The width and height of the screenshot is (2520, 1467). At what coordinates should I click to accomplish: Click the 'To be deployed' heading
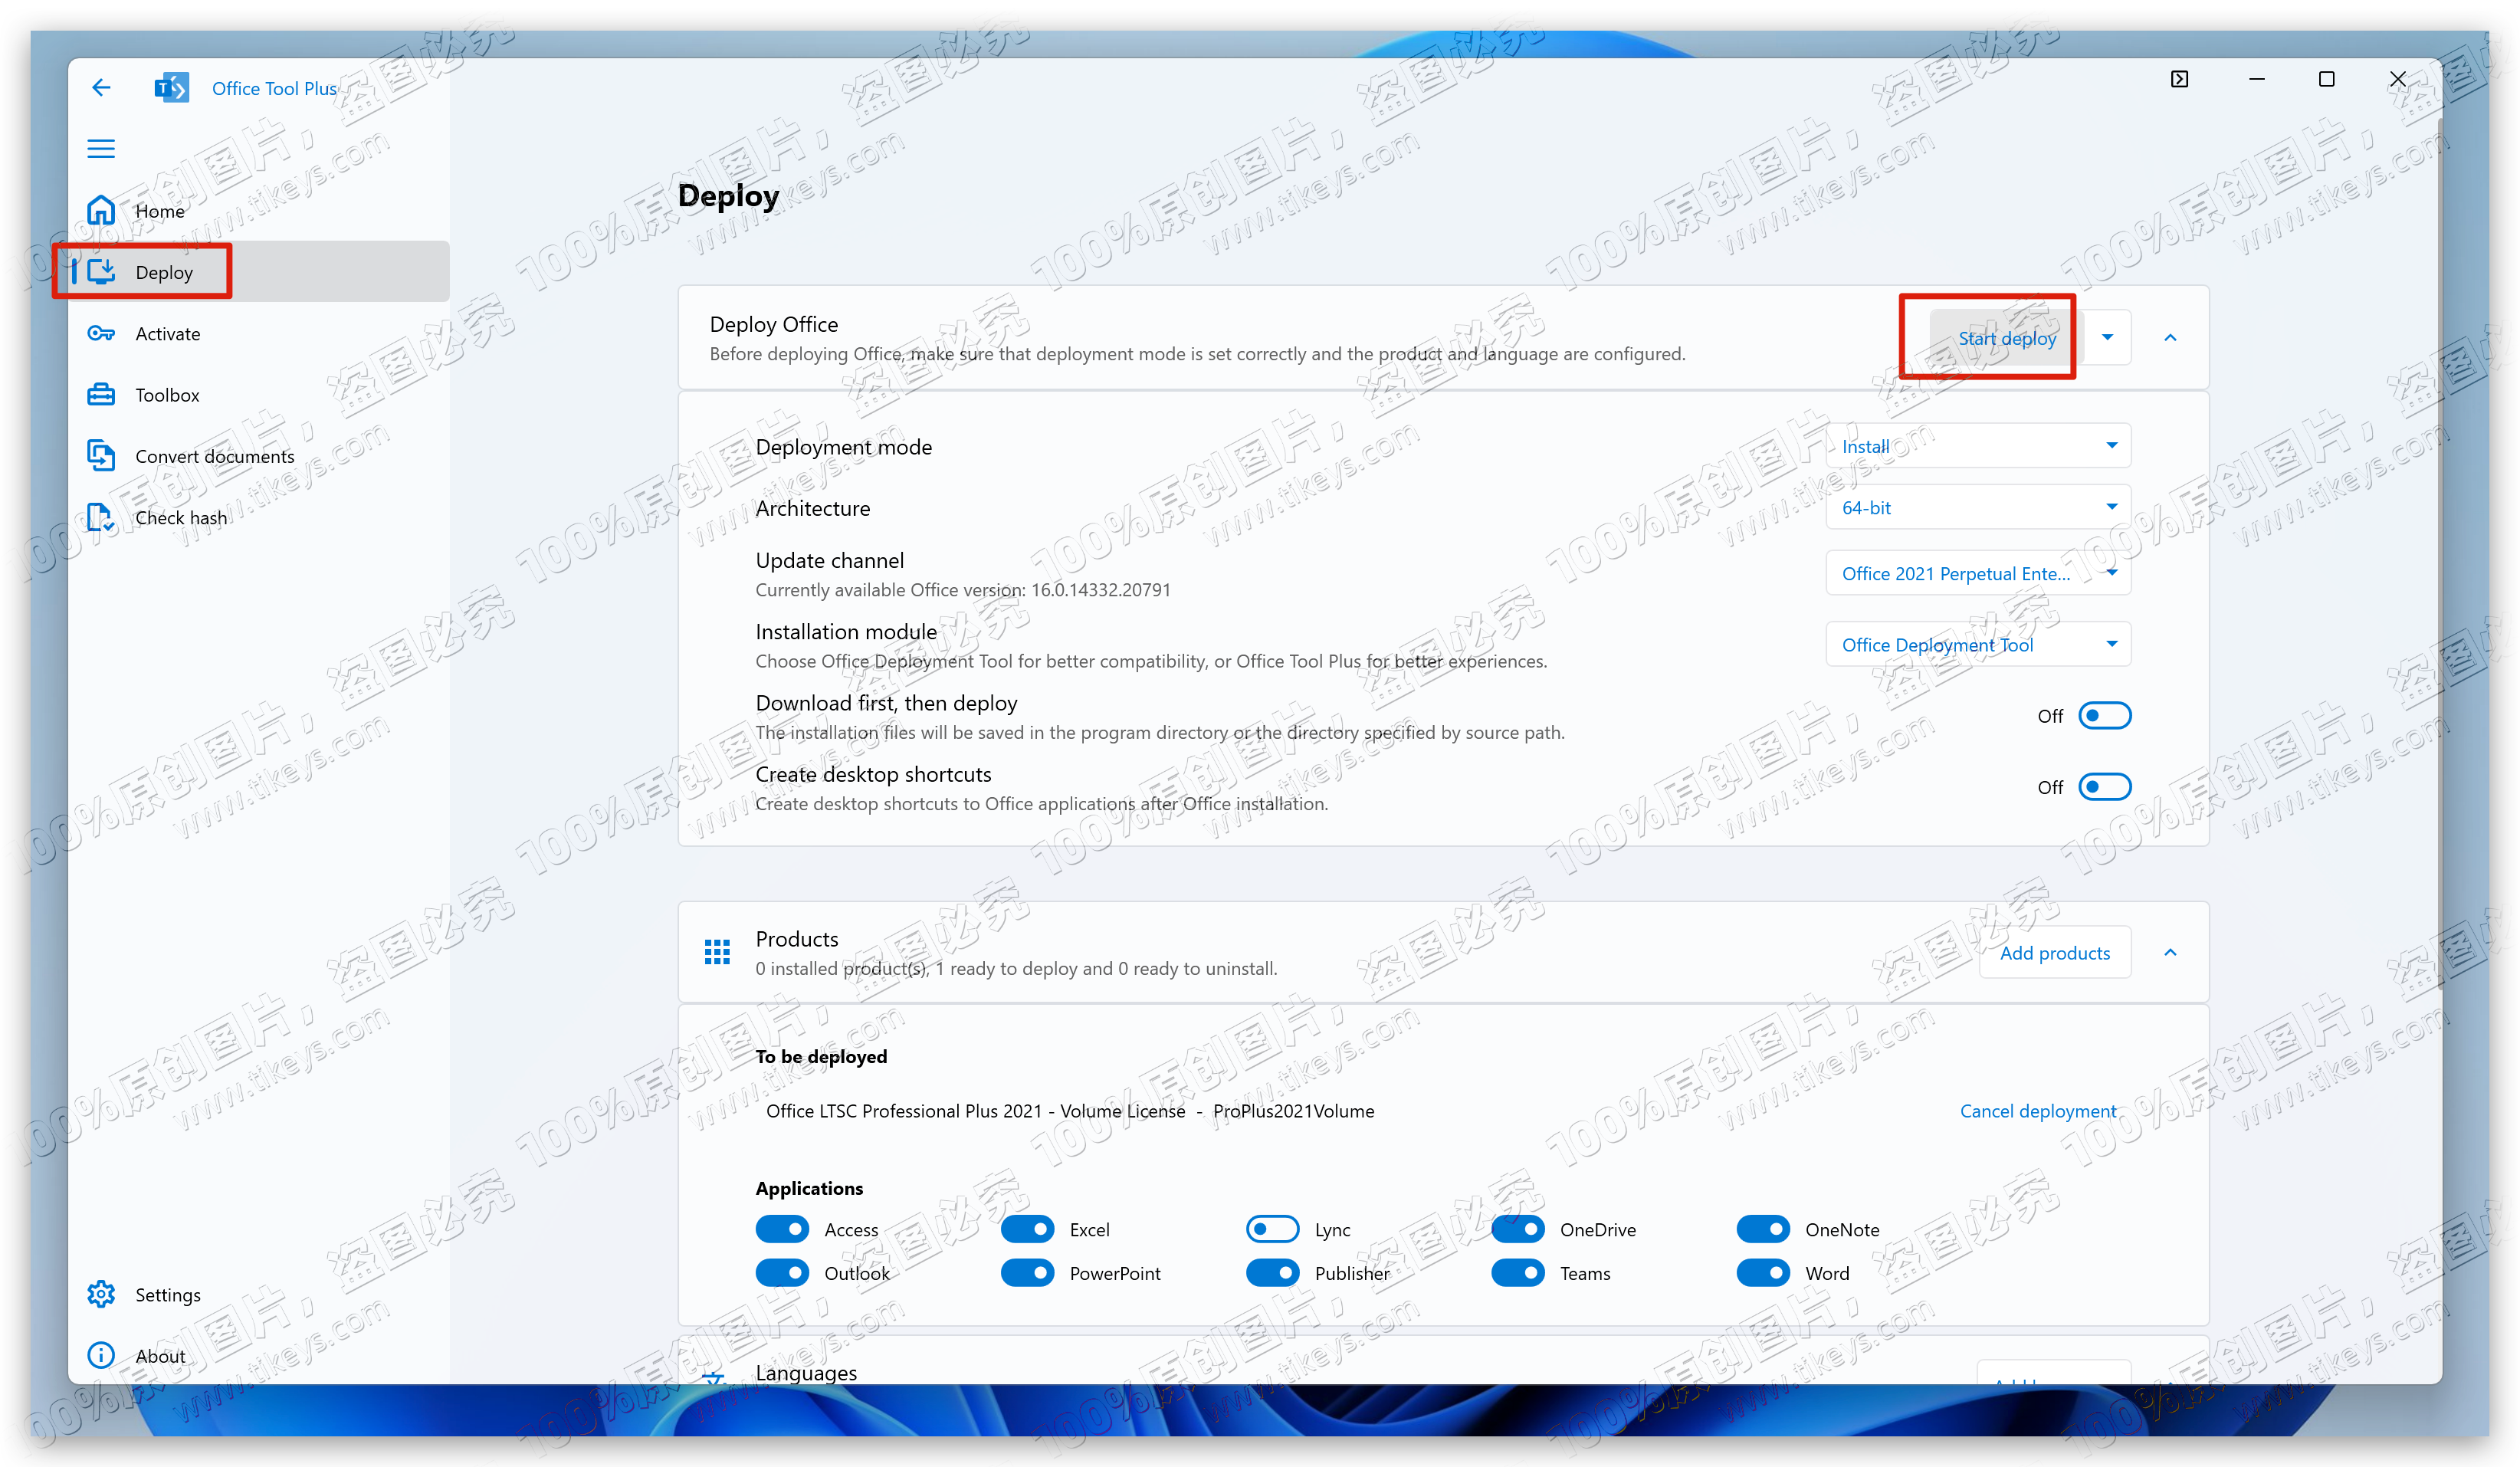click(x=821, y=1056)
